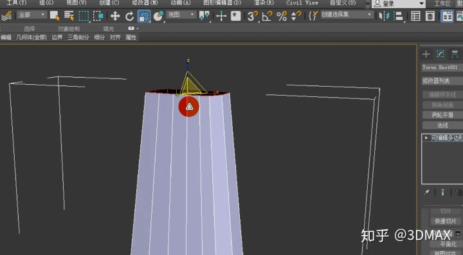
Task: Activate the Select and Move tool
Action: click(115, 16)
